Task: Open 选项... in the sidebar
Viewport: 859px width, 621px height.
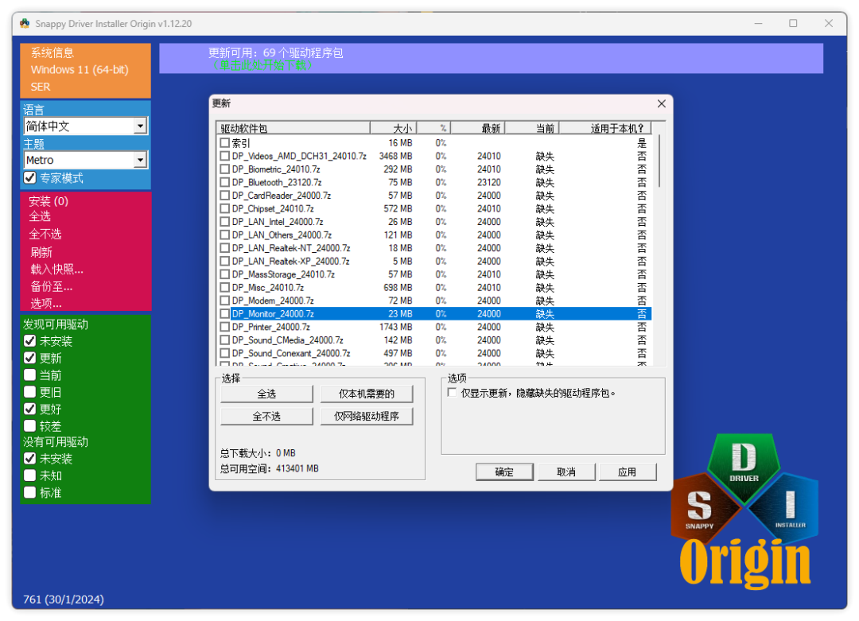Action: [x=46, y=304]
